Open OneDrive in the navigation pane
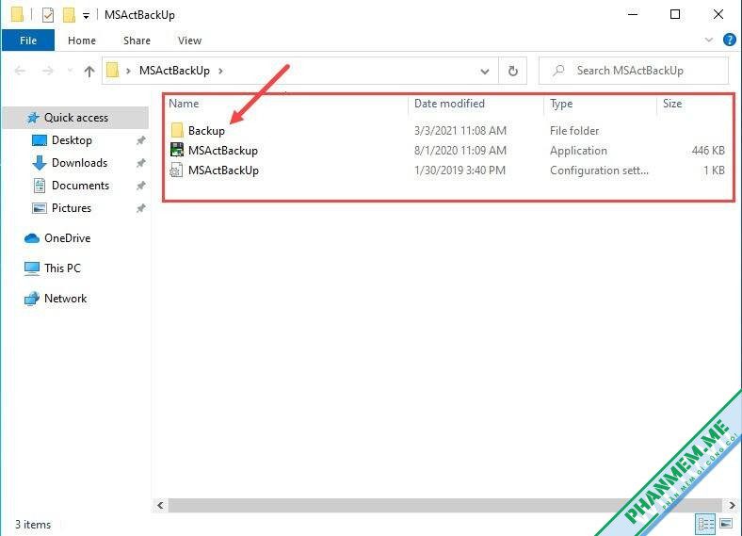 (x=67, y=238)
